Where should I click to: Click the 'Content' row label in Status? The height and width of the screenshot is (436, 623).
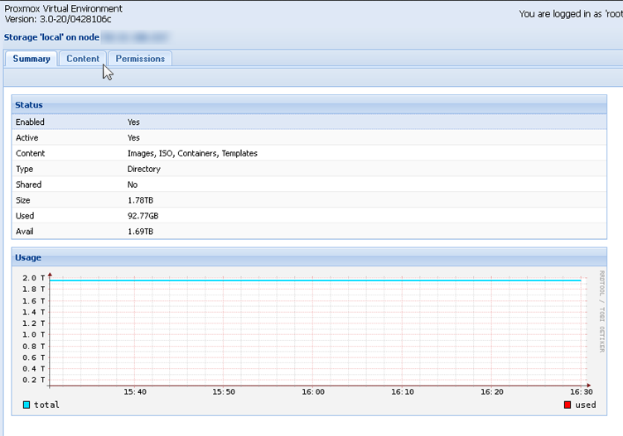click(30, 154)
